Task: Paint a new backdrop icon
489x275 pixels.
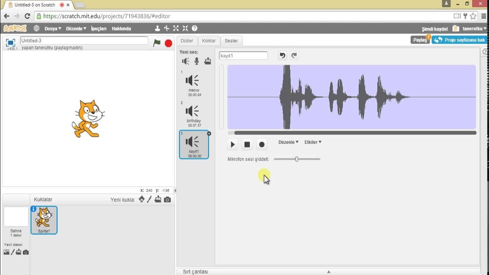Action: (x=12, y=252)
